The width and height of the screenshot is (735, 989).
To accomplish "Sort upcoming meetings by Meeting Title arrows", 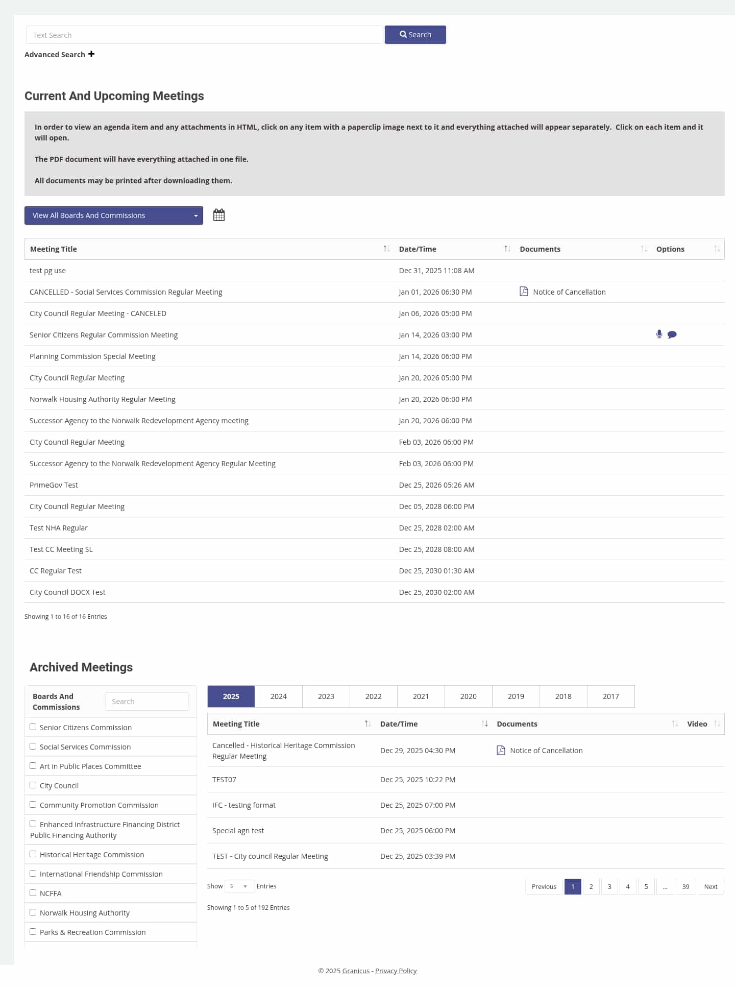I will [386, 249].
